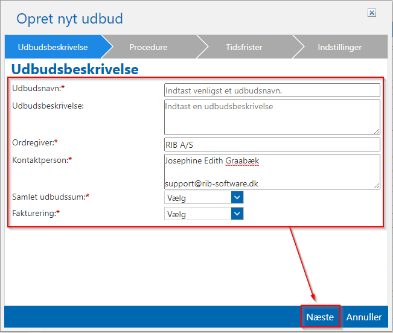Screen dimensions: 393x333
Task: Click inside the Kontaktperson textarea
Action: [x=272, y=171]
